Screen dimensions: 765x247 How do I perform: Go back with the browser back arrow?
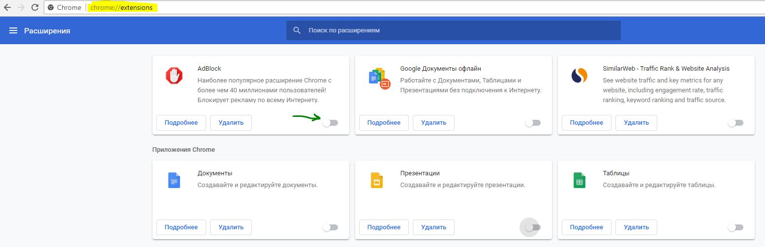click(7, 7)
